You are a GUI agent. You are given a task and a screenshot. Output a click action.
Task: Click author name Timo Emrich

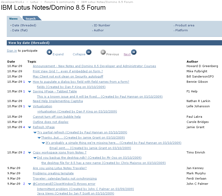(x=196, y=152)
